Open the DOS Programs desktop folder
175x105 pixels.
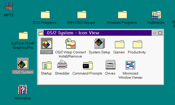click(x=45, y=14)
